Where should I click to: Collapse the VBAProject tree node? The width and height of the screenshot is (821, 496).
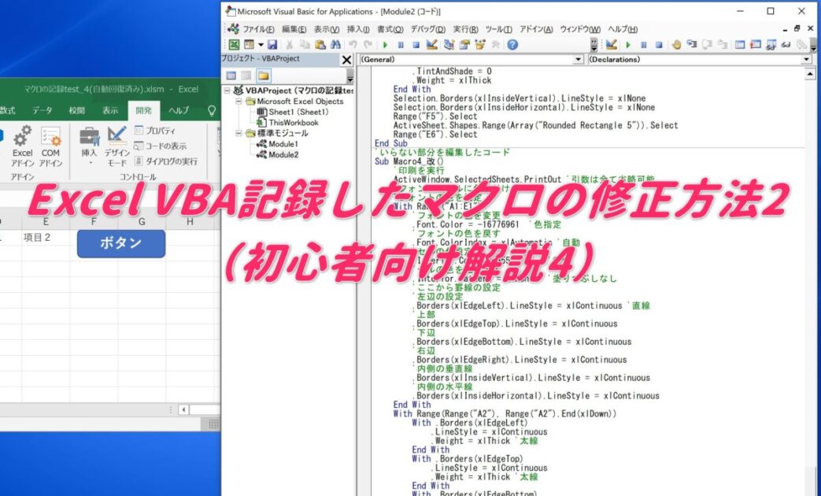[x=227, y=91]
